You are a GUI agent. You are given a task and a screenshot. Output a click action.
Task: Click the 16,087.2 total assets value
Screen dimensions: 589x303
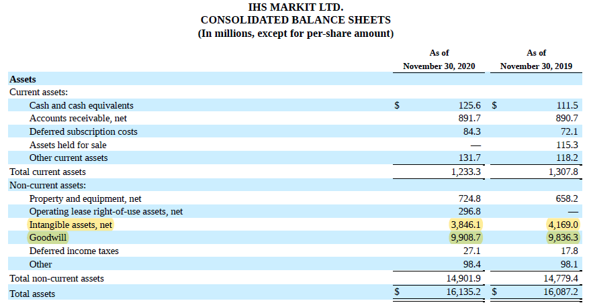(561, 292)
